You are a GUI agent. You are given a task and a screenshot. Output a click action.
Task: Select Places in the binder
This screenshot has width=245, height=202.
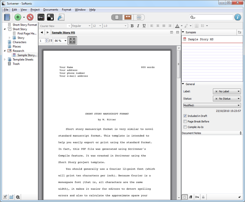(x=17, y=46)
